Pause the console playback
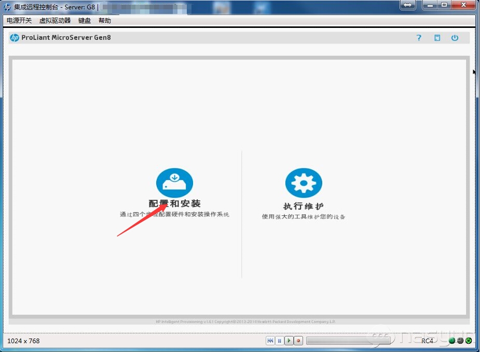 (x=280, y=341)
